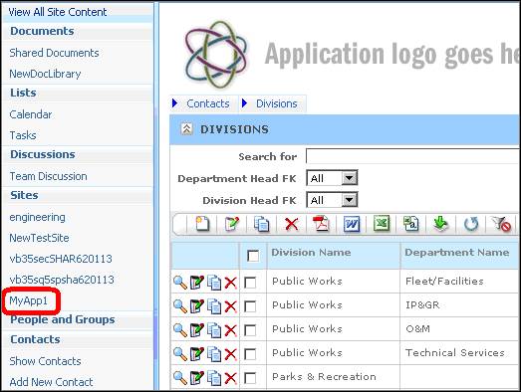Click the Discussions section heading

pos(43,154)
